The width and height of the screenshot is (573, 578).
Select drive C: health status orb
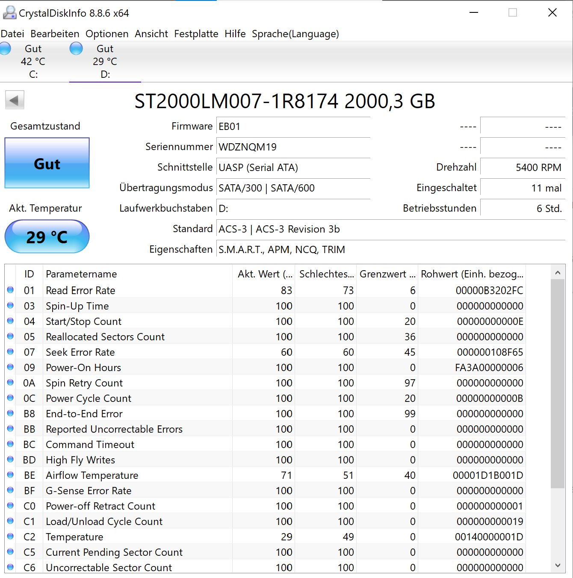point(5,48)
